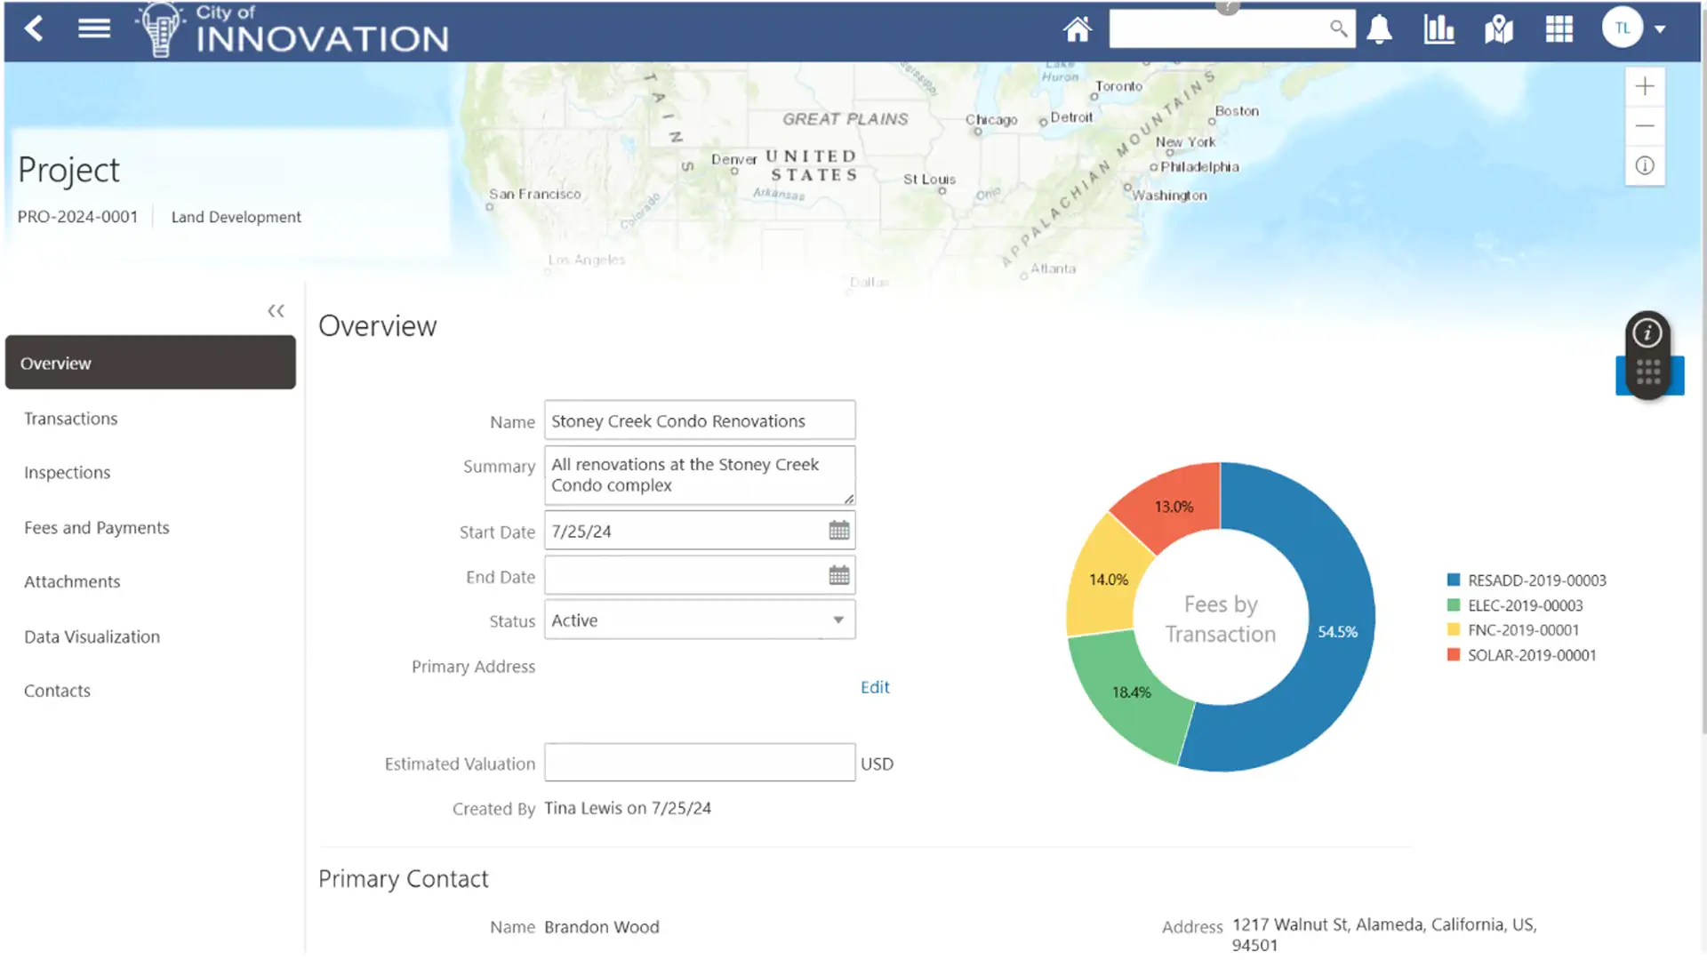Open the hamburger navigation menu
Screen dimensions: 1707x960
[x=93, y=28]
